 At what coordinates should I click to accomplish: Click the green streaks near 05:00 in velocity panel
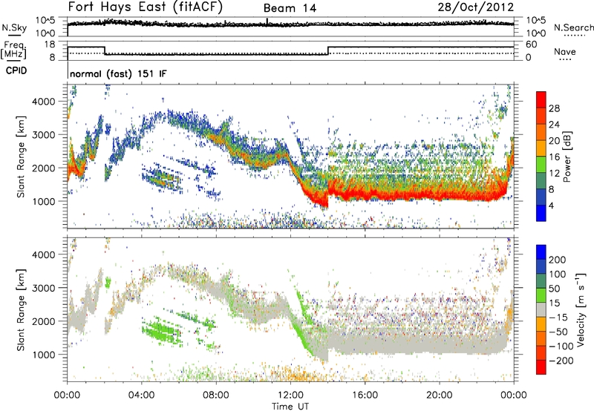click(162, 329)
